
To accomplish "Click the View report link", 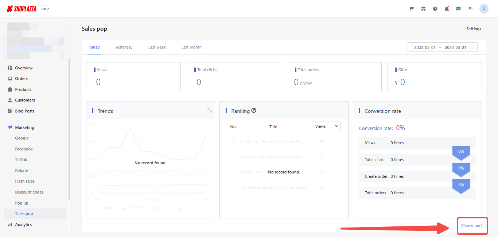I will coord(471,226).
